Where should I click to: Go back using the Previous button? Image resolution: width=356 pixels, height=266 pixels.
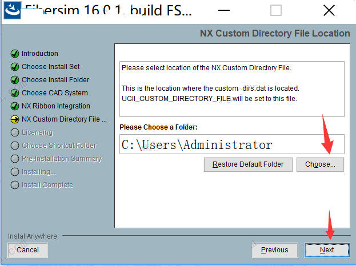coord(274,249)
